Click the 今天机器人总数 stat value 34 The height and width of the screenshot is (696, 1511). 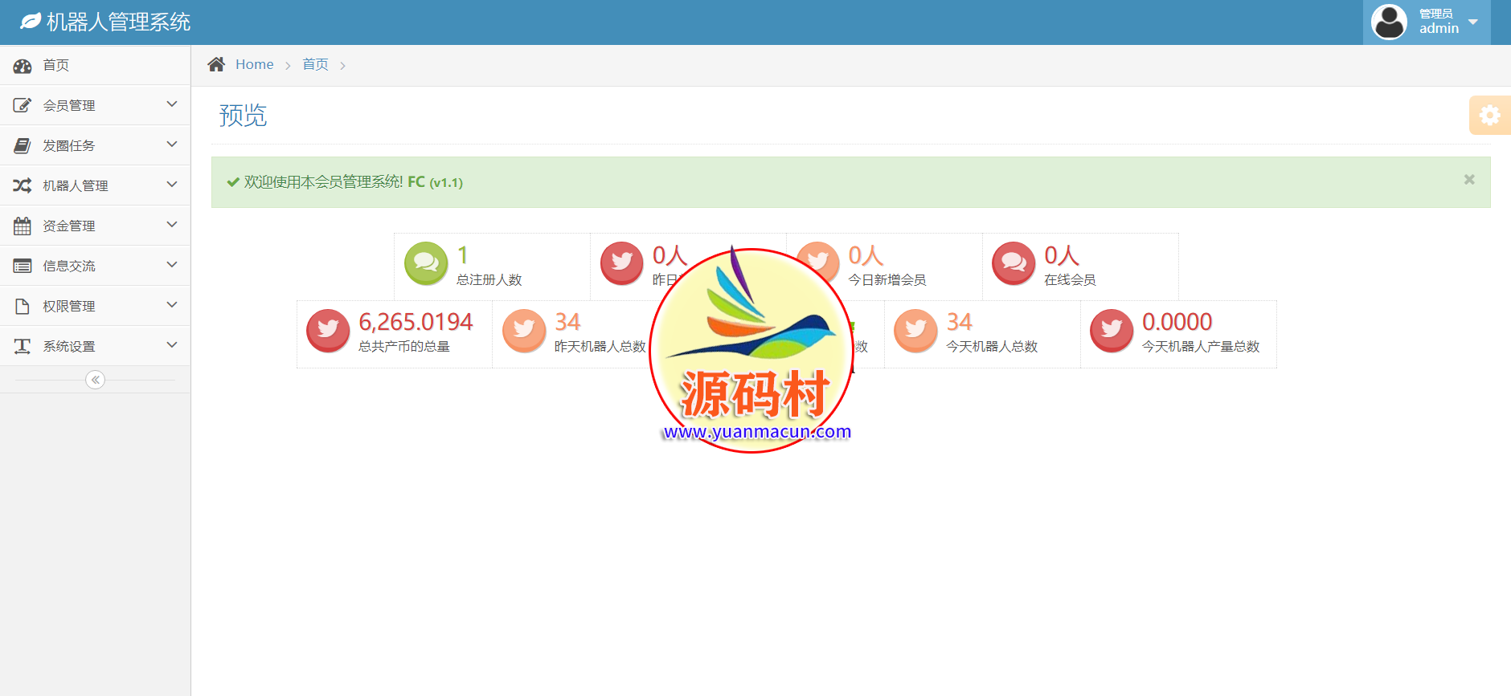pyautogui.click(x=959, y=322)
